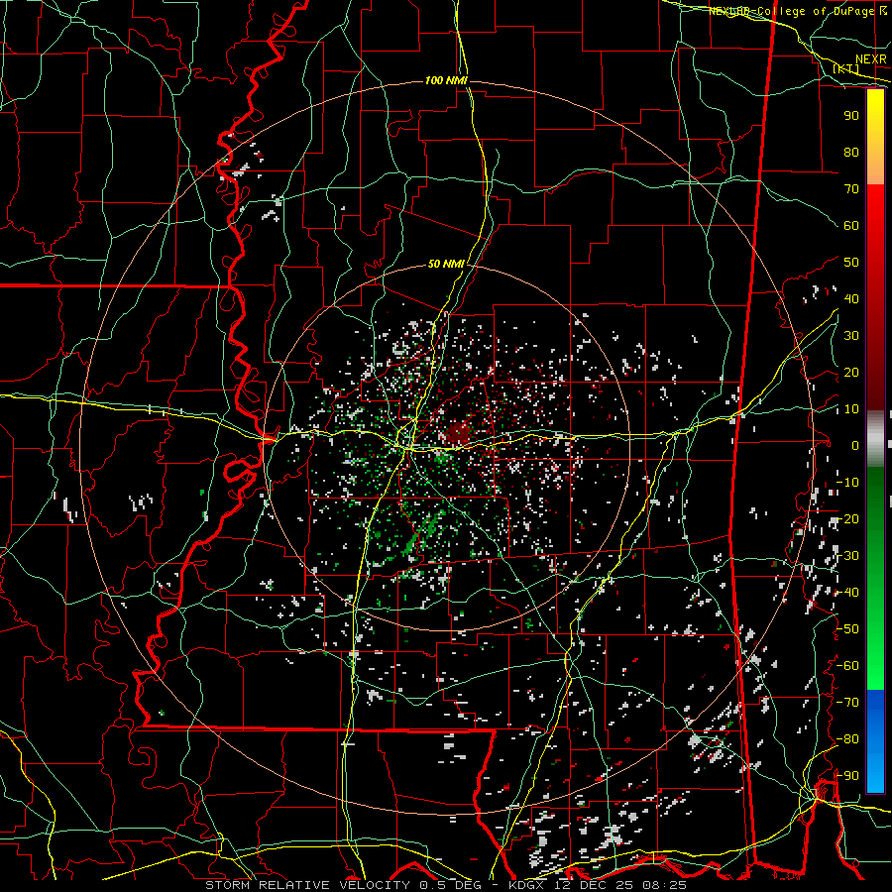
Task: Click the NEXR label above the color scale
Action: tap(871, 59)
